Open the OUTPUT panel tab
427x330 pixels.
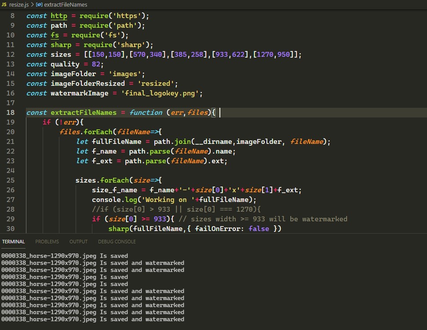click(78, 242)
